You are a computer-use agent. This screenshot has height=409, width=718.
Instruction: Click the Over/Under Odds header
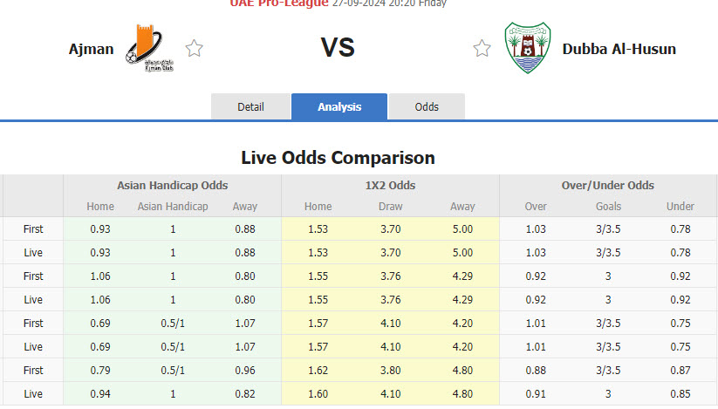point(608,186)
